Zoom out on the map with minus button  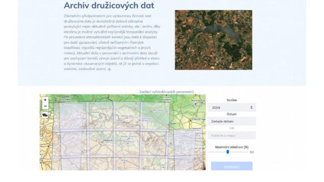pos(45,106)
